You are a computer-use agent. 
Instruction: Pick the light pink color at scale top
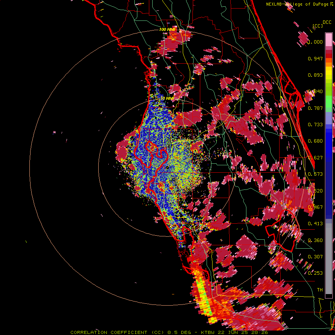(329, 39)
